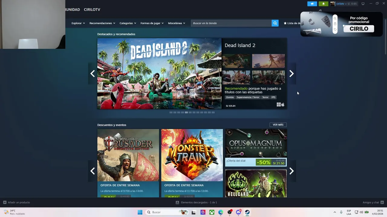Switch to OBS Studio in the taskbar
This screenshot has width=387, height=217.
230,212
